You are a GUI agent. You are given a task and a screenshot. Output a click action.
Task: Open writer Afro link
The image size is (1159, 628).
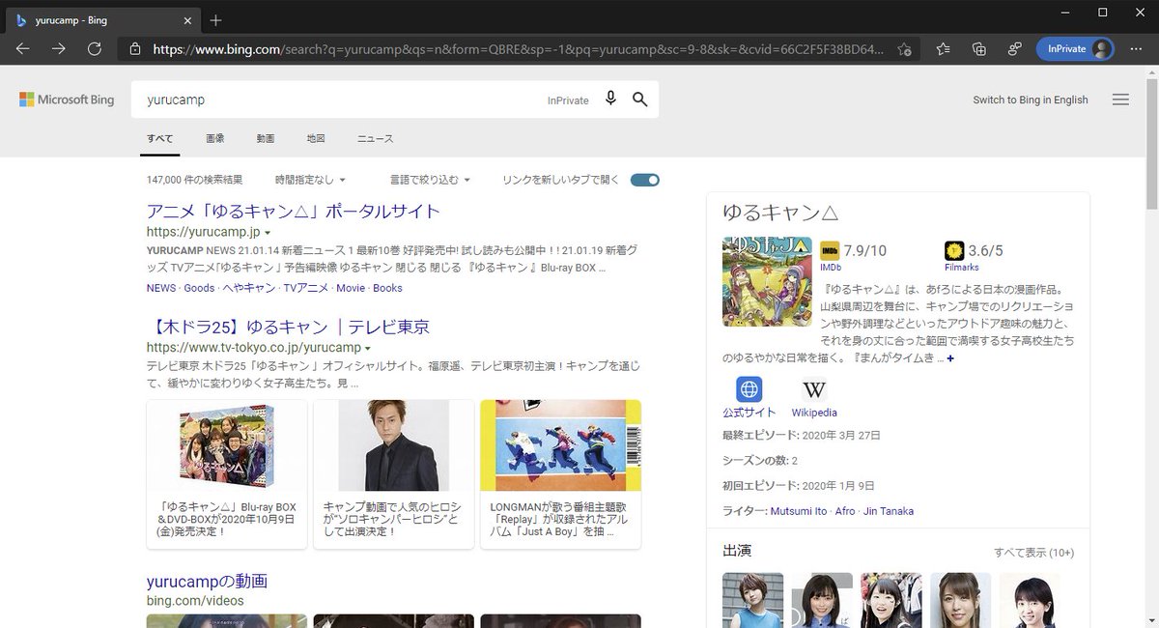coord(846,511)
